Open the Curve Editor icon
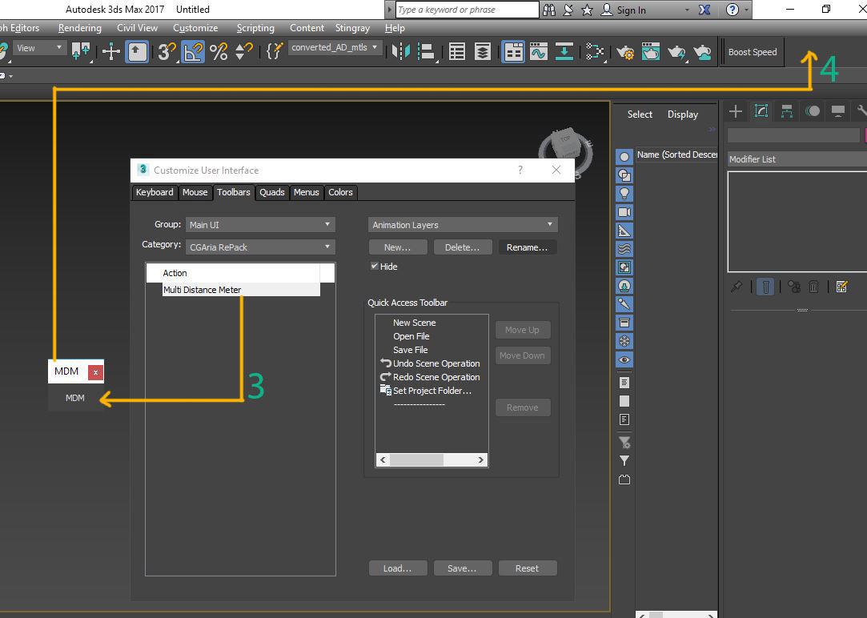The height and width of the screenshot is (618, 867). (538, 52)
